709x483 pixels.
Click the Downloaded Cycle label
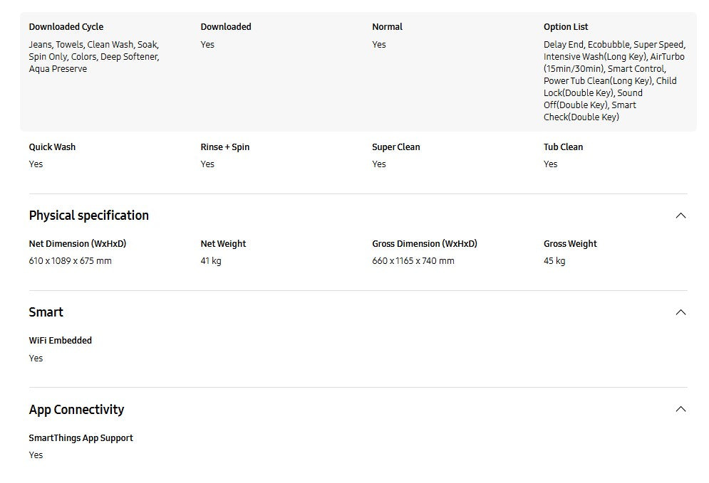coord(66,27)
